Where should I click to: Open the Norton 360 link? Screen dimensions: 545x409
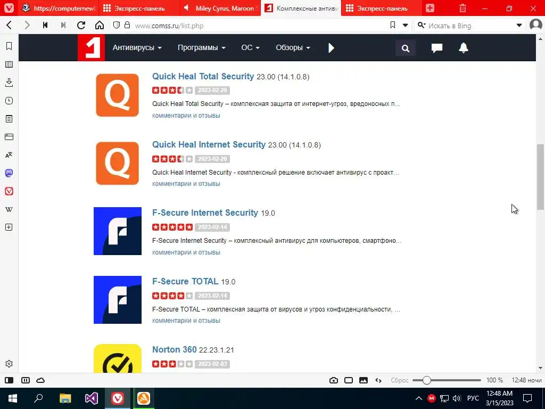(175, 349)
